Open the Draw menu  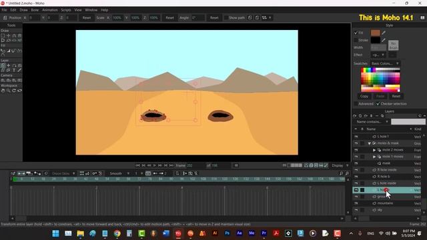coord(23,10)
